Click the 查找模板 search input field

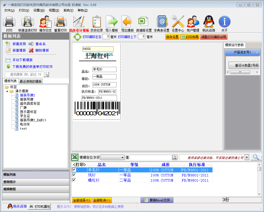pyautogui.click(x=24, y=74)
